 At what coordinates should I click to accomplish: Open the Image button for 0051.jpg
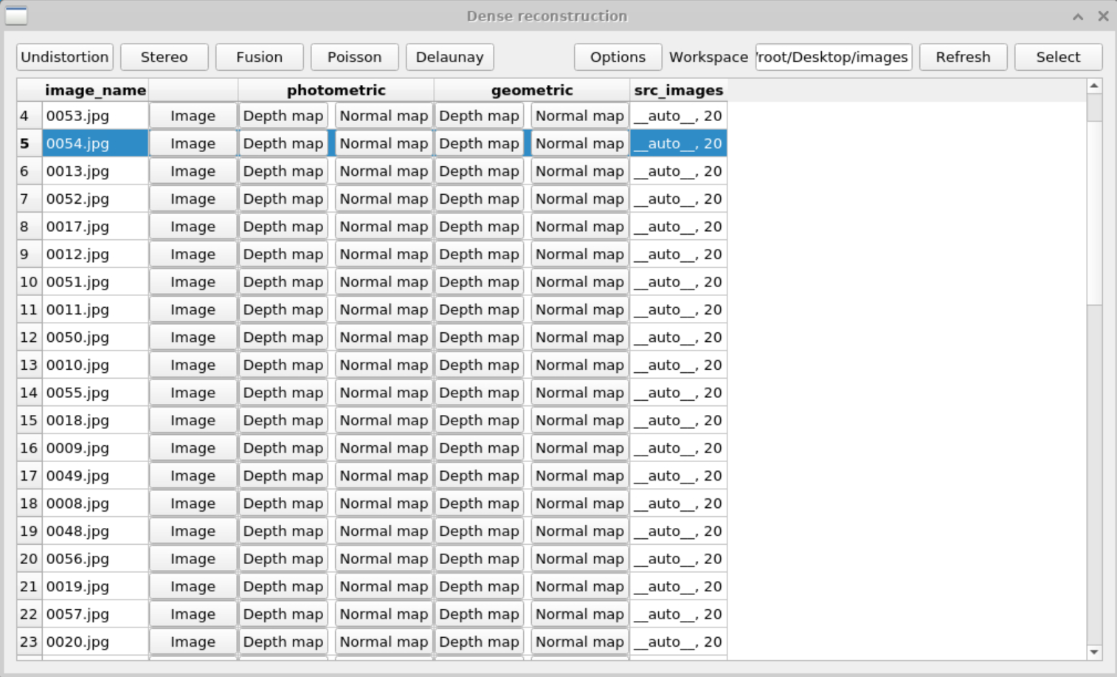(x=193, y=282)
